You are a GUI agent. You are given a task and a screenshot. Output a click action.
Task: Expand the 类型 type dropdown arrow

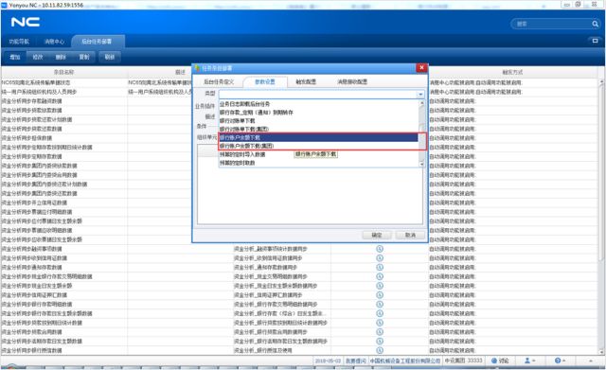[x=420, y=94]
